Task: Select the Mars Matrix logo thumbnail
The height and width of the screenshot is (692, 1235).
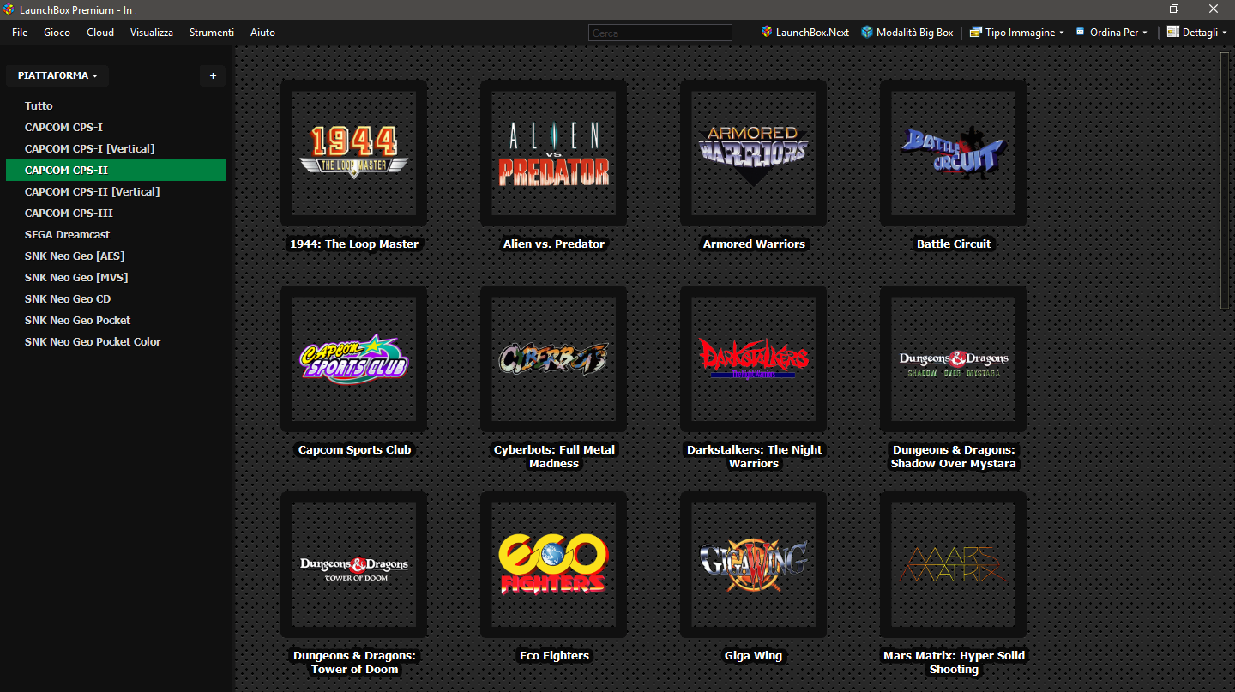Action: 954,564
